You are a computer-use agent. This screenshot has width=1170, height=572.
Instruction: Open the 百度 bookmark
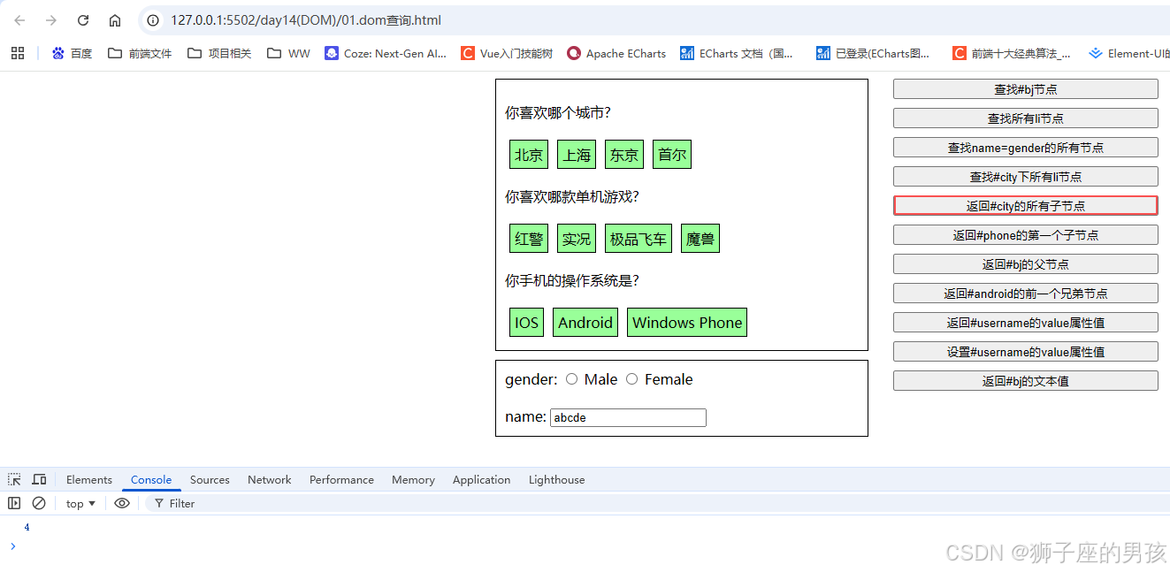click(x=72, y=53)
